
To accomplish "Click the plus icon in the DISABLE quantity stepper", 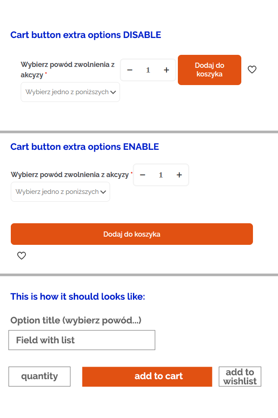I will coord(166,70).
